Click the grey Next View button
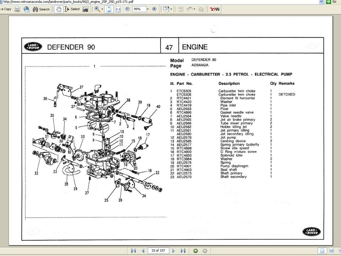Image resolution: width=341 pixels, height=256 pixels. point(205,251)
